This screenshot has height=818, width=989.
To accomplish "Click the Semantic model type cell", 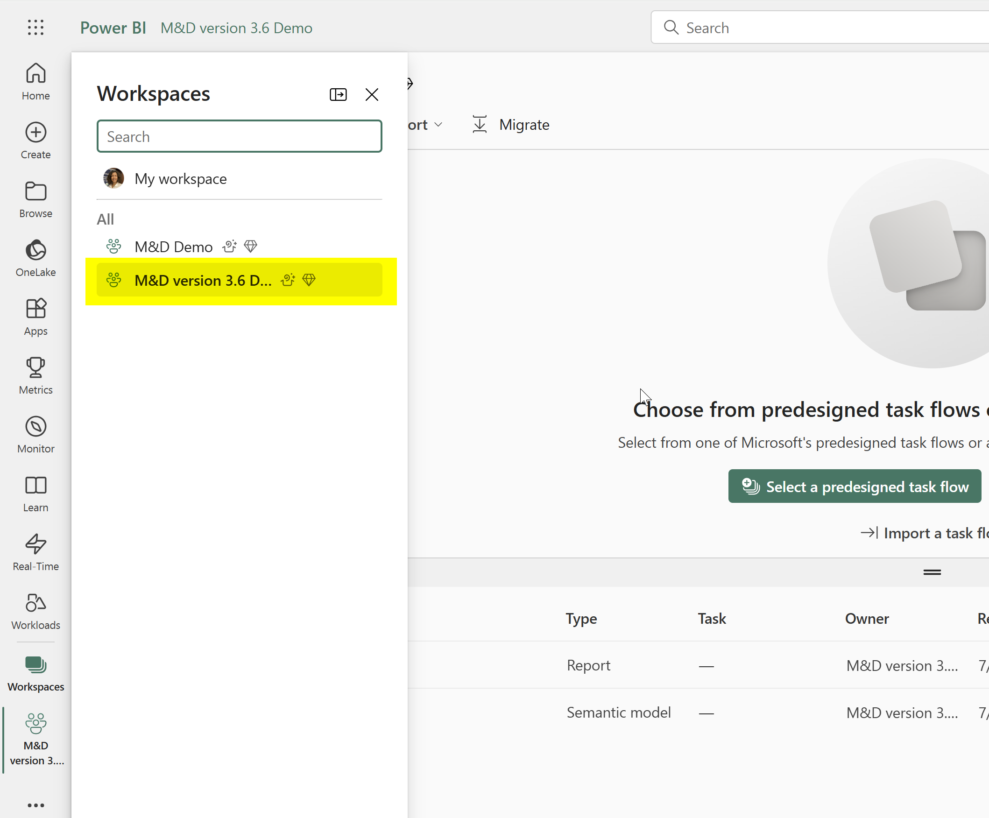I will 619,712.
